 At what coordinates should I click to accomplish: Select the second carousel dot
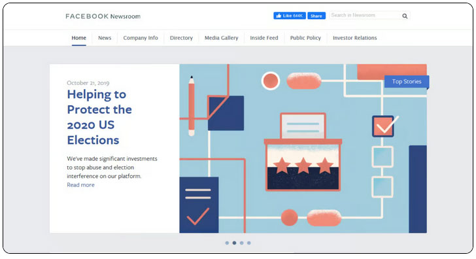[234, 243]
